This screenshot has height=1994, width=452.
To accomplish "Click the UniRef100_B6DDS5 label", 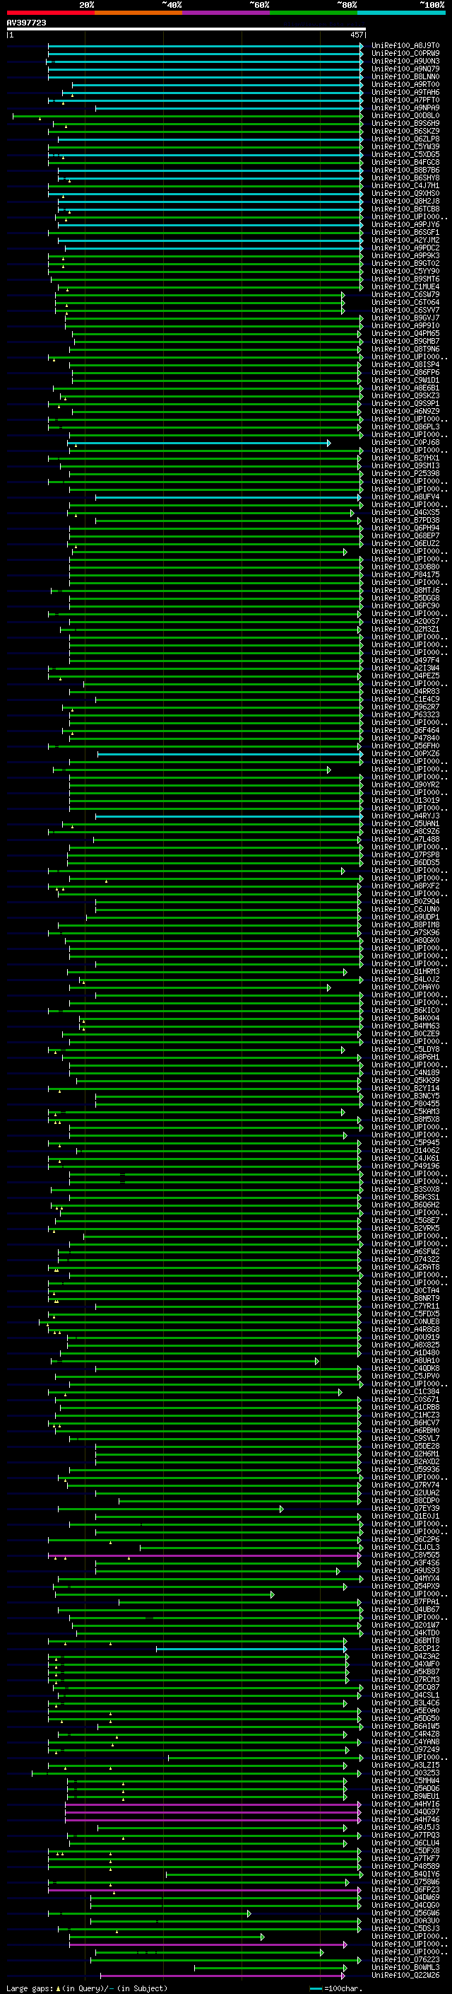I will [x=405, y=863].
